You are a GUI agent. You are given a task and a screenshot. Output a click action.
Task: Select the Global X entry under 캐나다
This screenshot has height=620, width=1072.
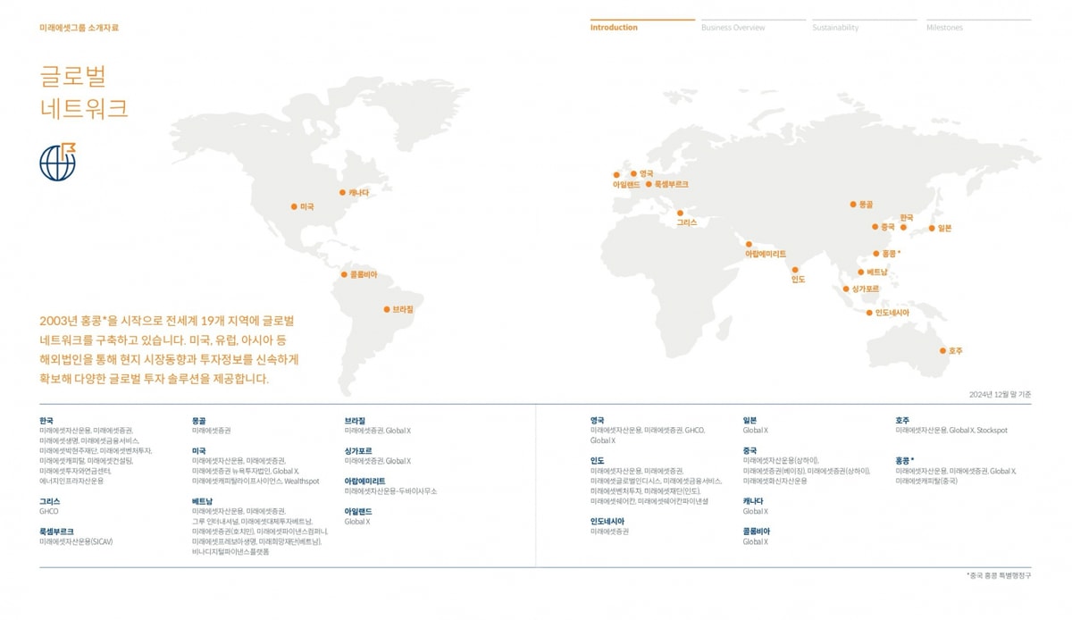click(x=755, y=512)
